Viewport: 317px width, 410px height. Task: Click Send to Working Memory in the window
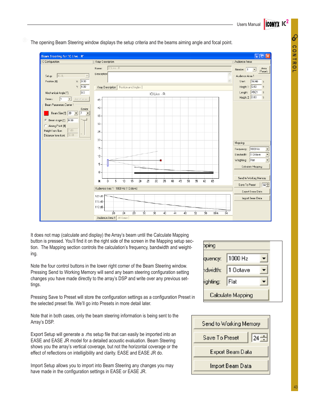click(x=252, y=178)
